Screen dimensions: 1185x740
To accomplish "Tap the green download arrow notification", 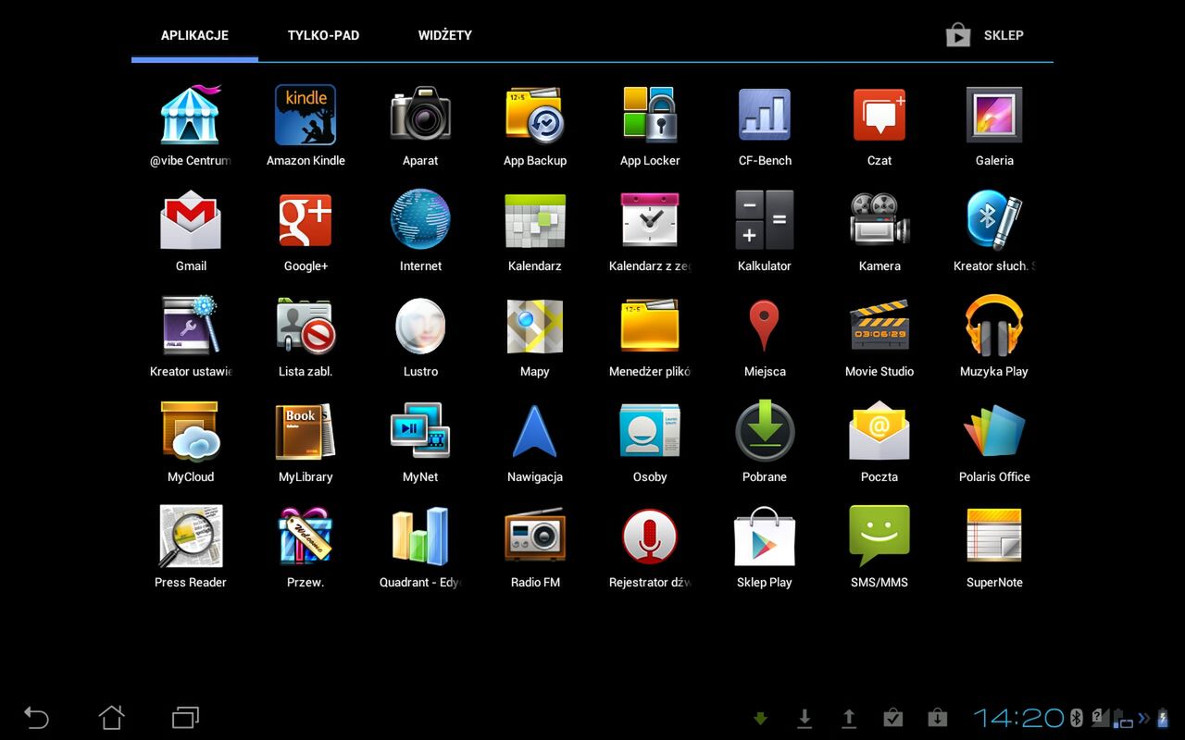I will [x=760, y=718].
